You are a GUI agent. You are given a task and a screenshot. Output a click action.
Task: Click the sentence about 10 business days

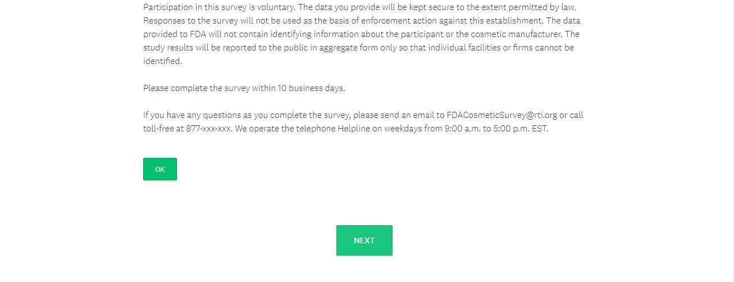[x=244, y=88]
